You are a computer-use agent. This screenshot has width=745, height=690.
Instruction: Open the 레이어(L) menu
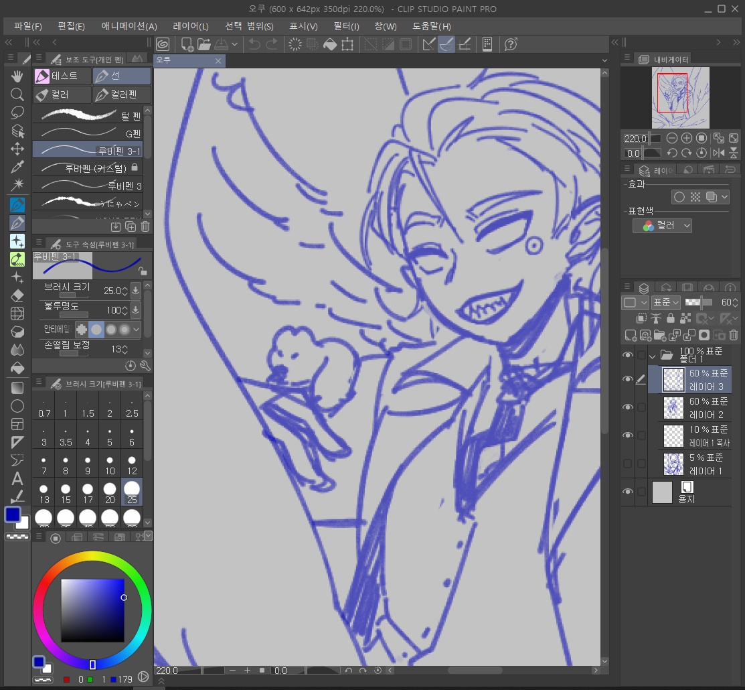pos(191,26)
